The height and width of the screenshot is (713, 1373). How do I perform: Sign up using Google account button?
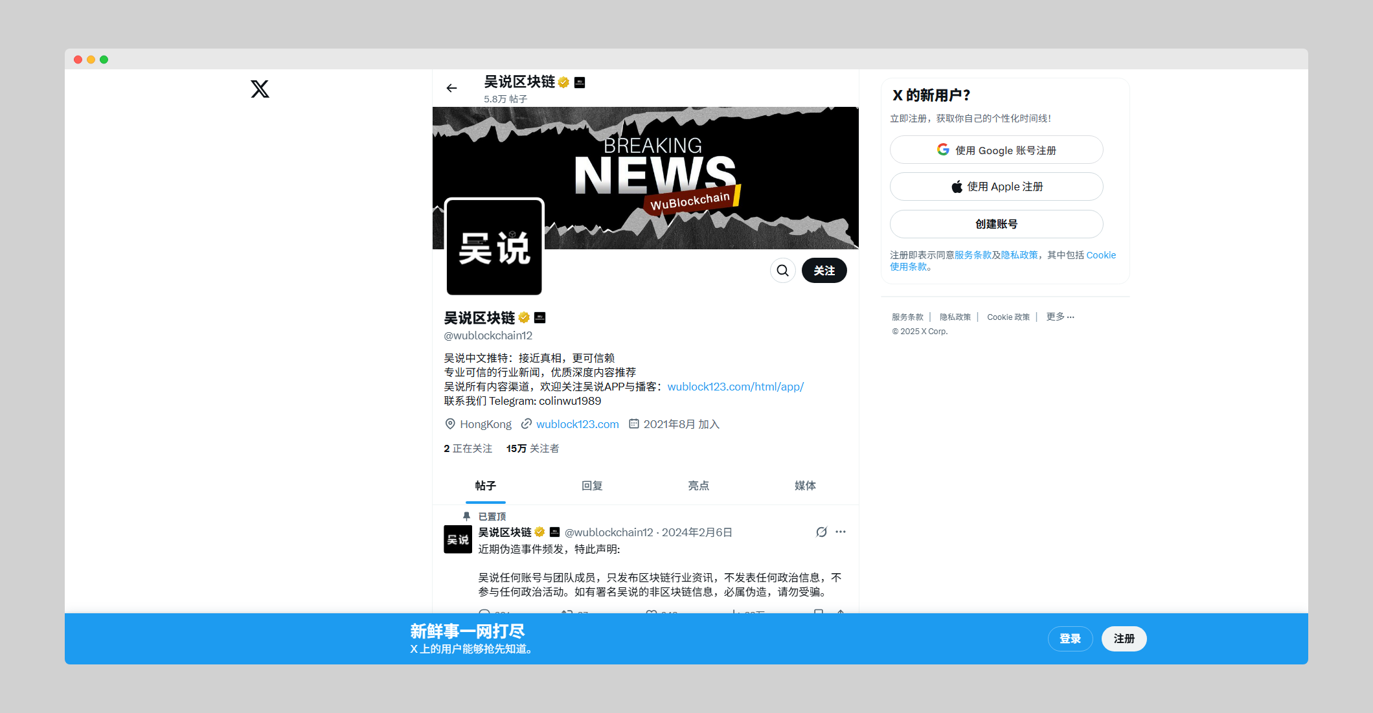coord(996,150)
